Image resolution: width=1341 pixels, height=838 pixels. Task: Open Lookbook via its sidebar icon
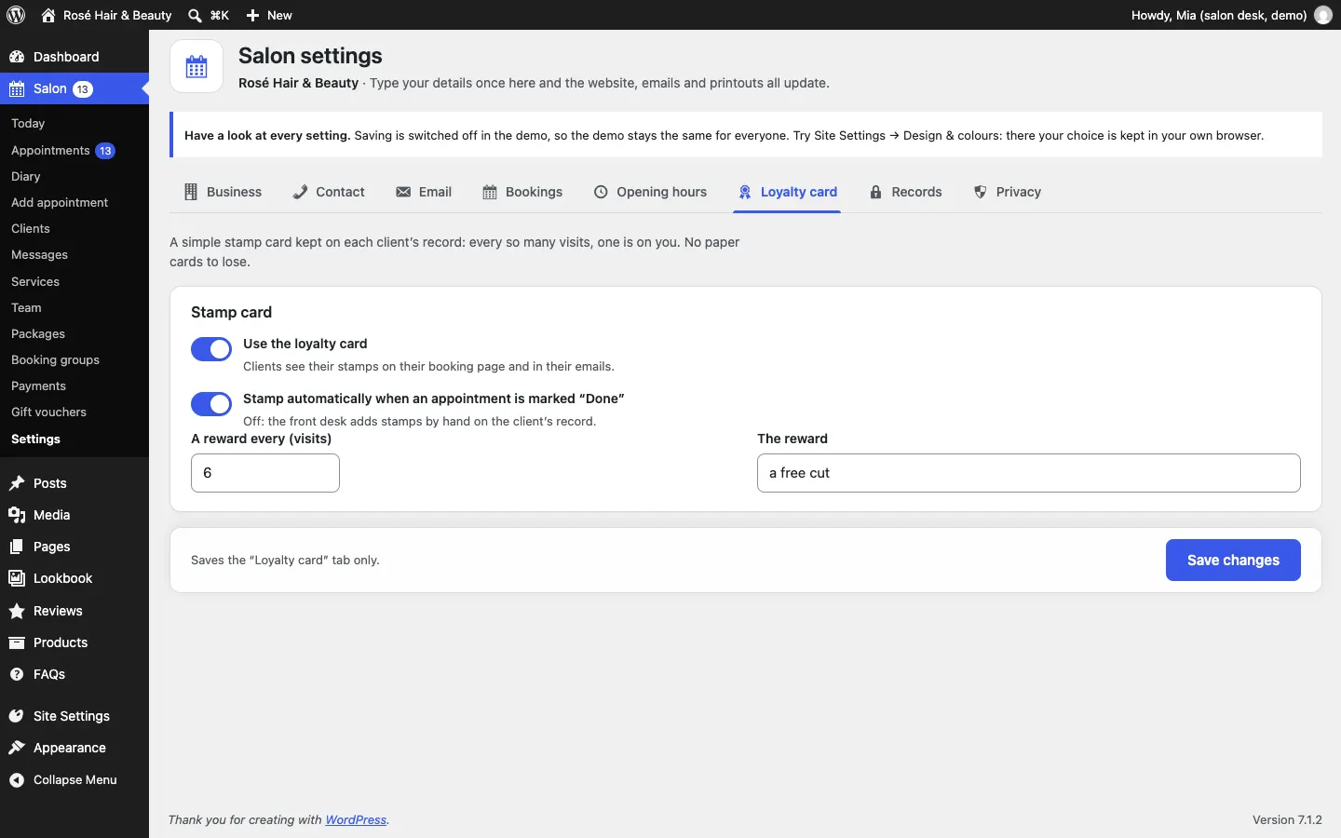click(x=17, y=578)
